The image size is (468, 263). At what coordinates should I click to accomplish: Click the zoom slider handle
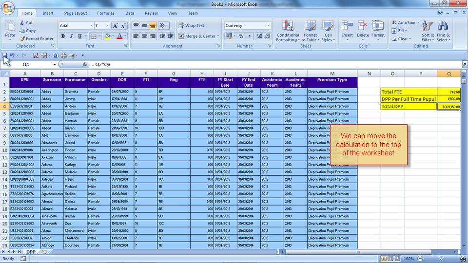pyautogui.click(x=441, y=259)
